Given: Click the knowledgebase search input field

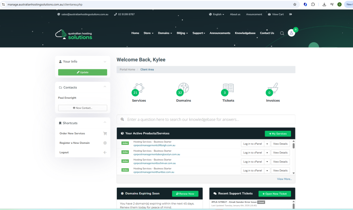Looking at the screenshot, I should (x=206, y=119).
